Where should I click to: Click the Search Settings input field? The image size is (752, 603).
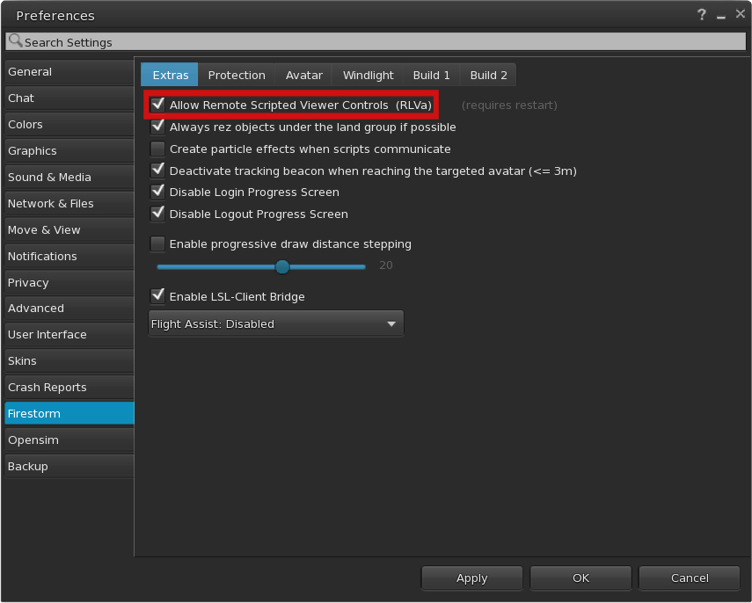378,42
